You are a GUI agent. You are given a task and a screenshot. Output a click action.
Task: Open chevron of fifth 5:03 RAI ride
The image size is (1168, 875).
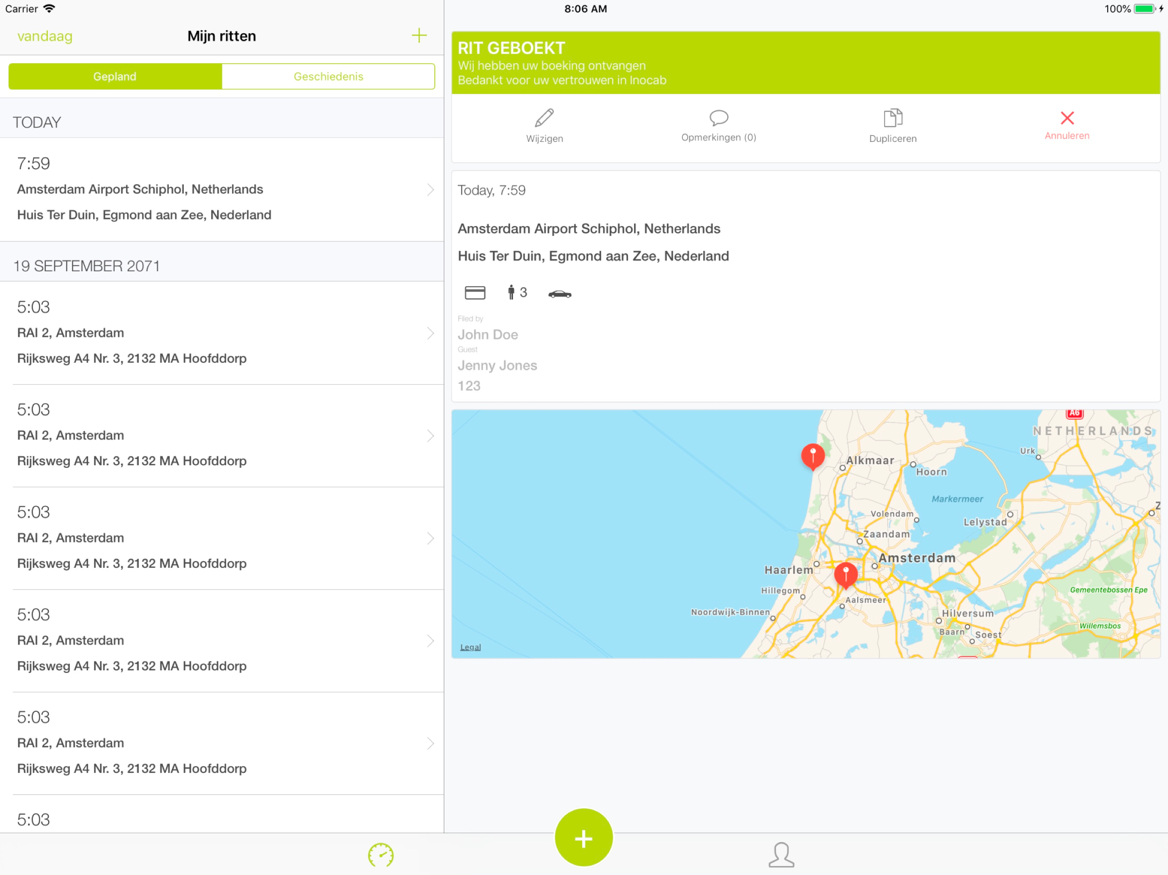coord(431,743)
